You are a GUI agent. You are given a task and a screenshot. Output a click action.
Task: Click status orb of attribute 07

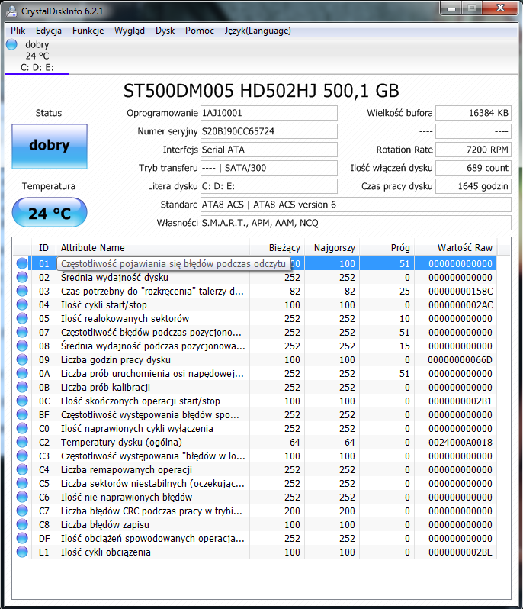point(22,332)
